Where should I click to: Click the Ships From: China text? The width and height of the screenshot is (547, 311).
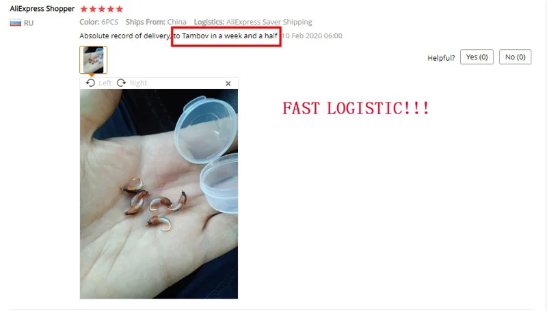click(156, 22)
